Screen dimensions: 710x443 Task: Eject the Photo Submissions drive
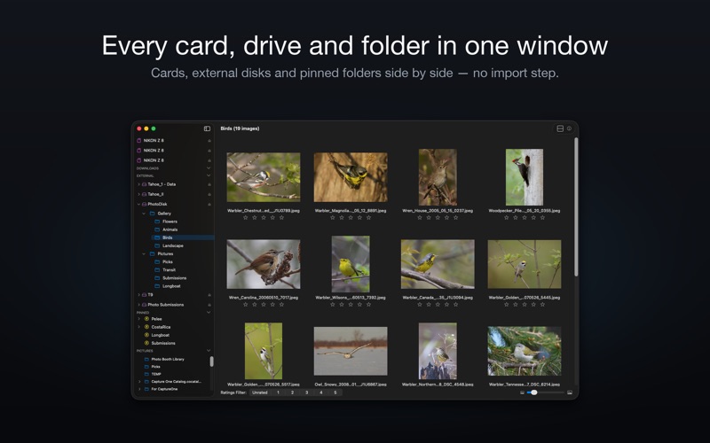coord(209,305)
